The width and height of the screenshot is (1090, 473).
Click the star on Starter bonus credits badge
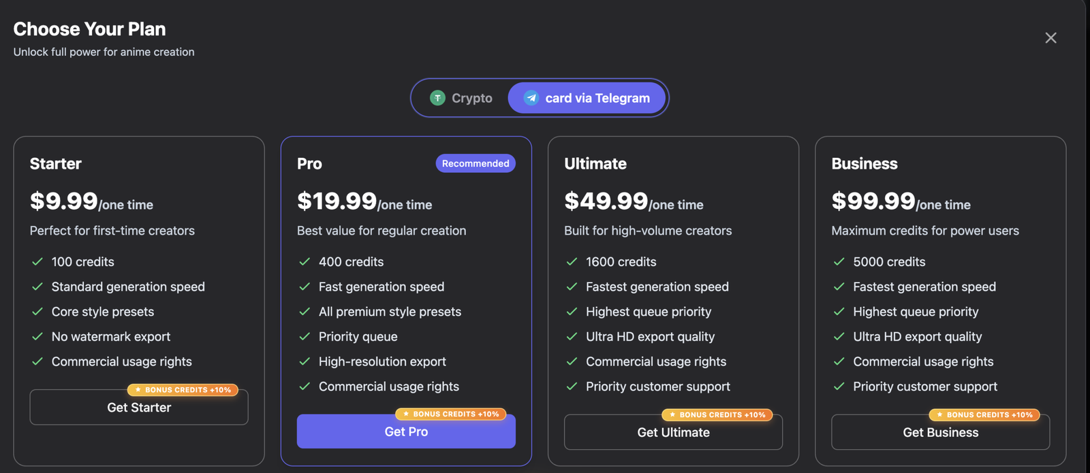tap(138, 390)
